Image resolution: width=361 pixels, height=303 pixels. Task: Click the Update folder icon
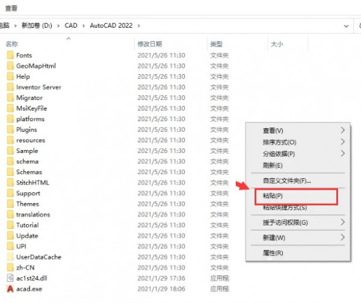tap(10, 236)
